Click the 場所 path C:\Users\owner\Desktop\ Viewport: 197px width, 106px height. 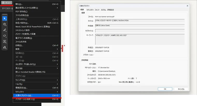(107, 71)
